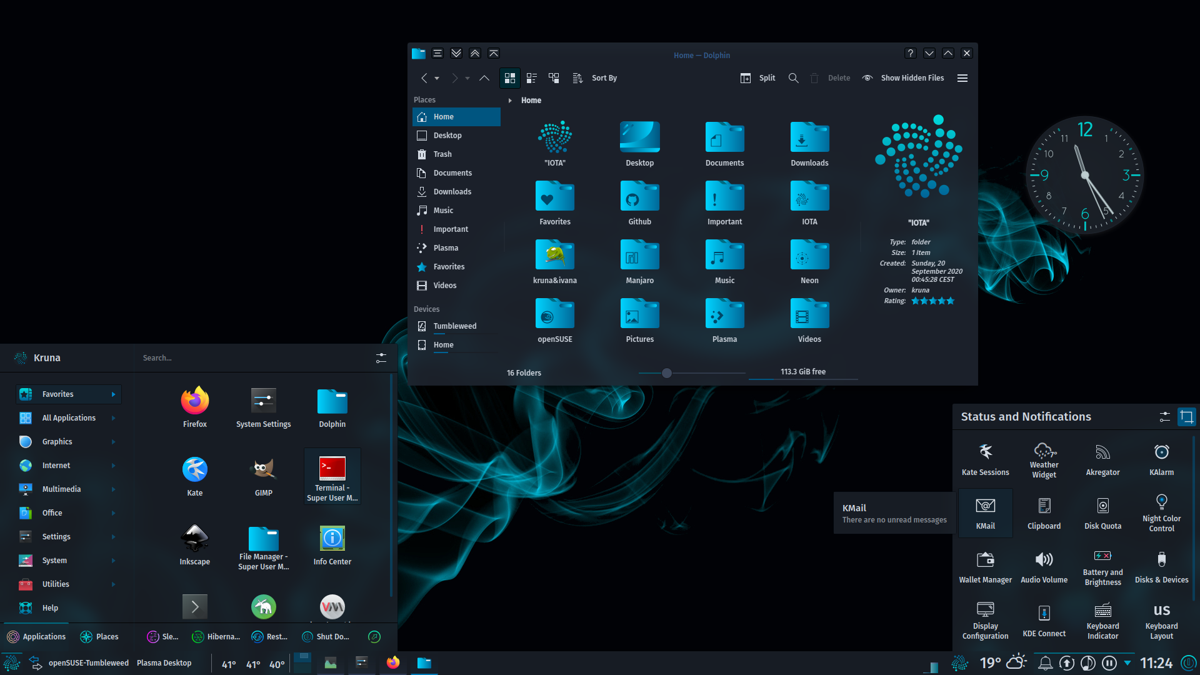Click Firefox icon in taskbar

[393, 663]
